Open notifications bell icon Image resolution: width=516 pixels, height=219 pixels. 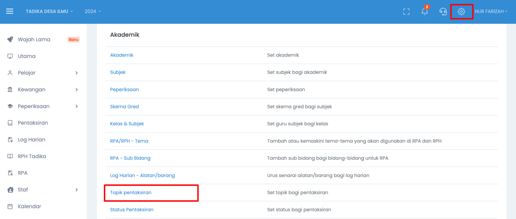(425, 12)
